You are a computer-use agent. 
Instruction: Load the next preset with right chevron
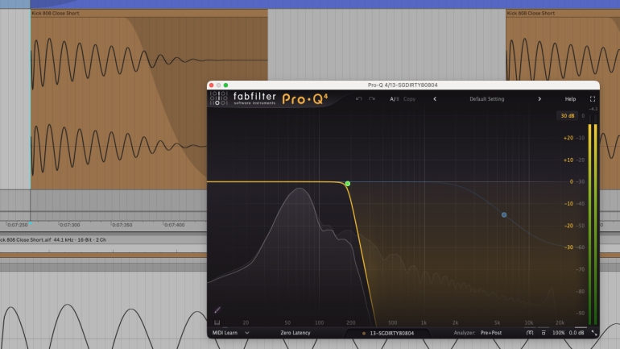pyautogui.click(x=539, y=99)
